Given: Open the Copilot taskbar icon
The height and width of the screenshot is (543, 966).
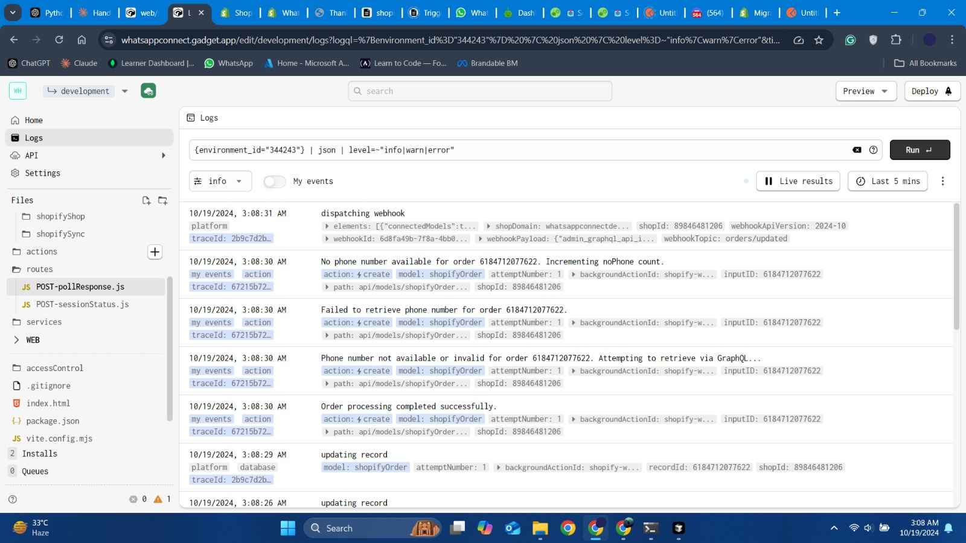Looking at the screenshot, I should point(485,528).
